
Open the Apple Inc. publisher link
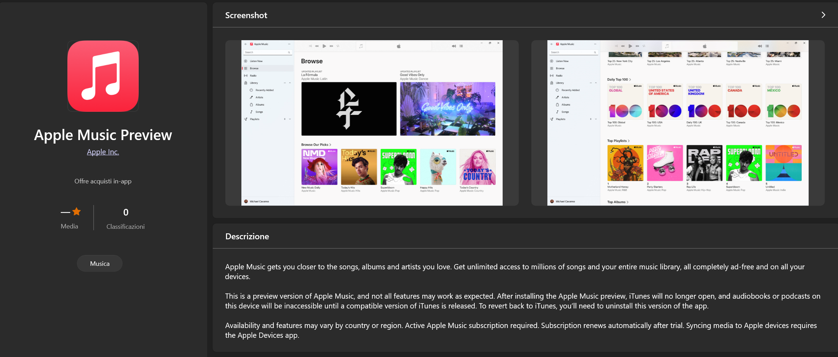tap(103, 152)
